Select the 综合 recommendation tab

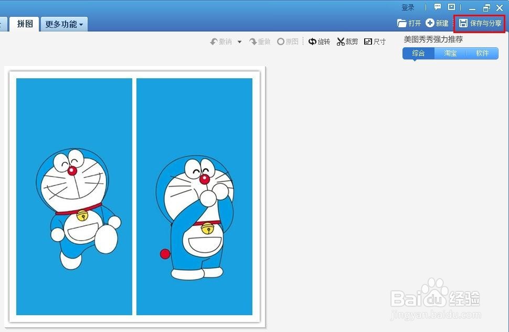pyautogui.click(x=418, y=53)
